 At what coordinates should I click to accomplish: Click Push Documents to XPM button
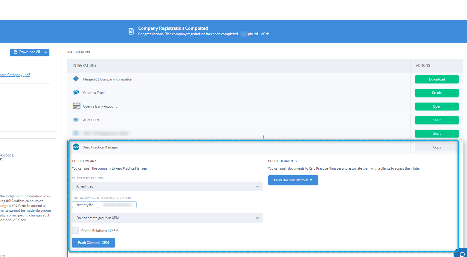point(293,180)
